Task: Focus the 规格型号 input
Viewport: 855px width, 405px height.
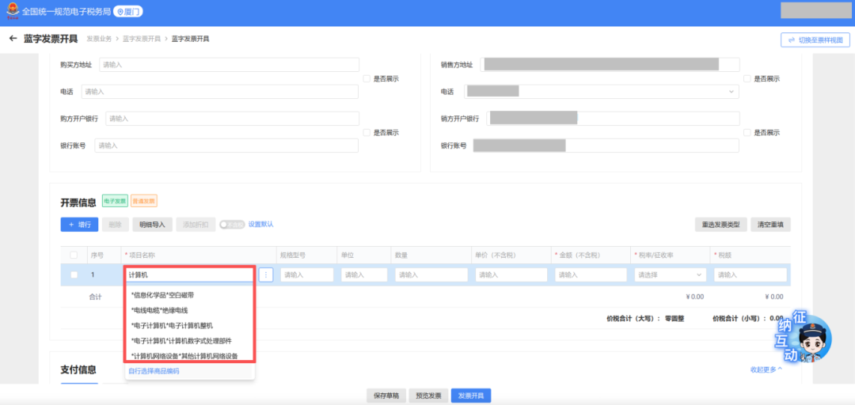Action: point(307,275)
